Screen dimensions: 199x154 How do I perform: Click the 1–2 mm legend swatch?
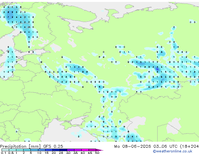pos(20,150)
